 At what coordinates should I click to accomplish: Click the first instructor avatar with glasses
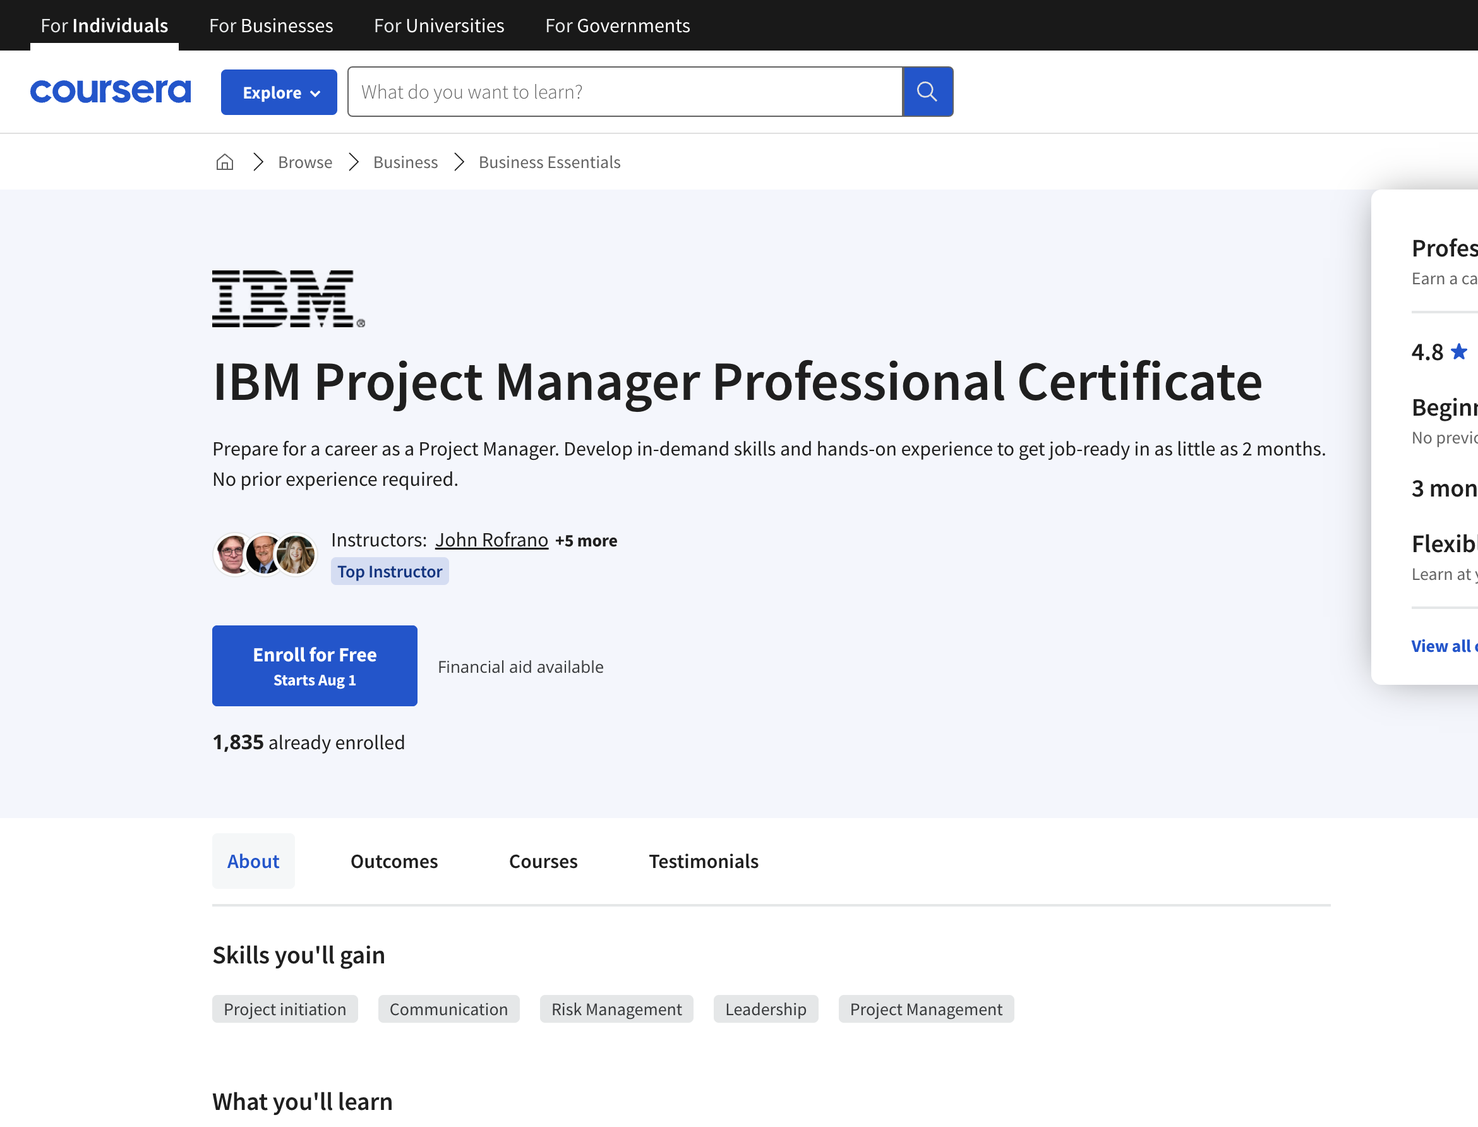tap(232, 555)
